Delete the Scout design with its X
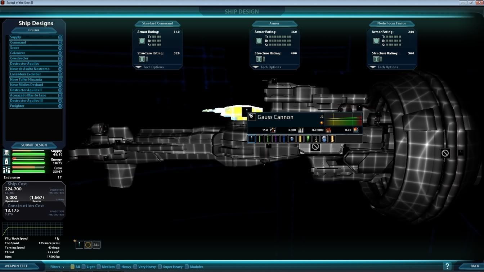 60,48
